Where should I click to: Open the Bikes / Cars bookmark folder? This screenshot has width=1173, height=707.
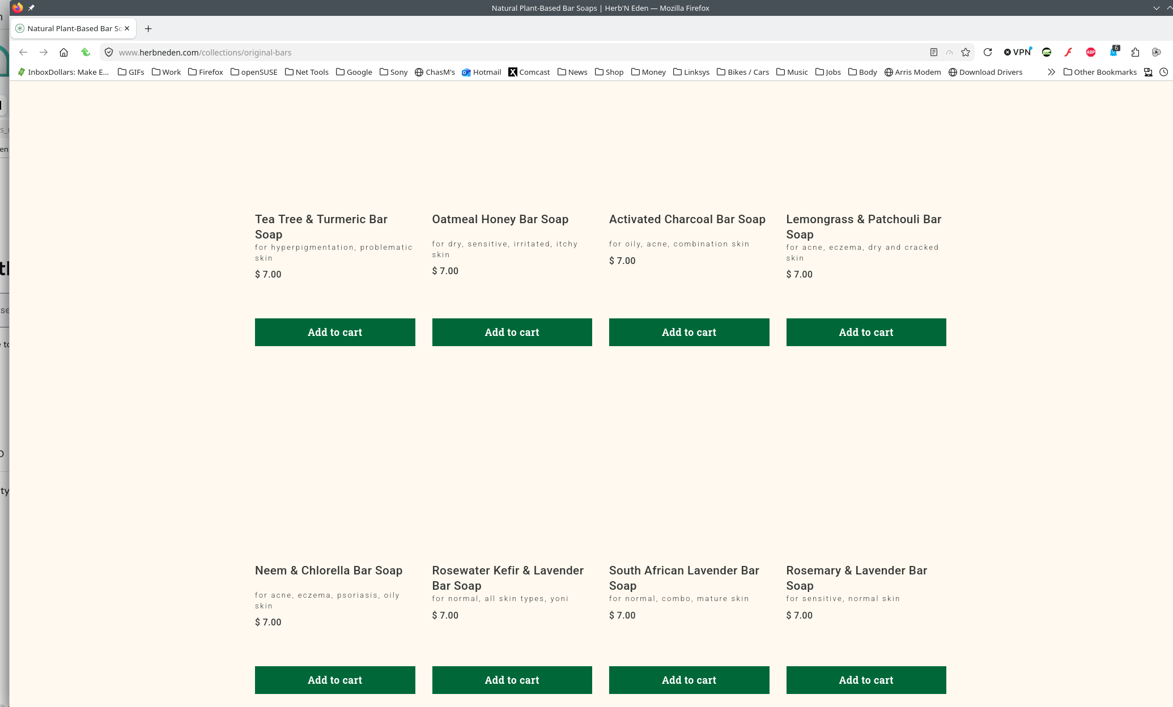tap(743, 72)
